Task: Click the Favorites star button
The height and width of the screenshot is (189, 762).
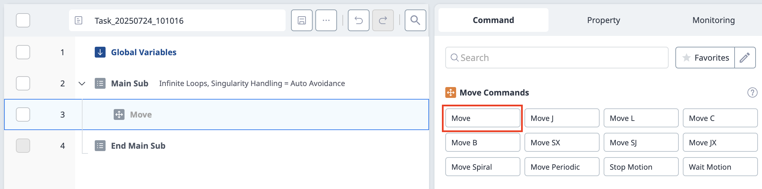Action: point(705,58)
